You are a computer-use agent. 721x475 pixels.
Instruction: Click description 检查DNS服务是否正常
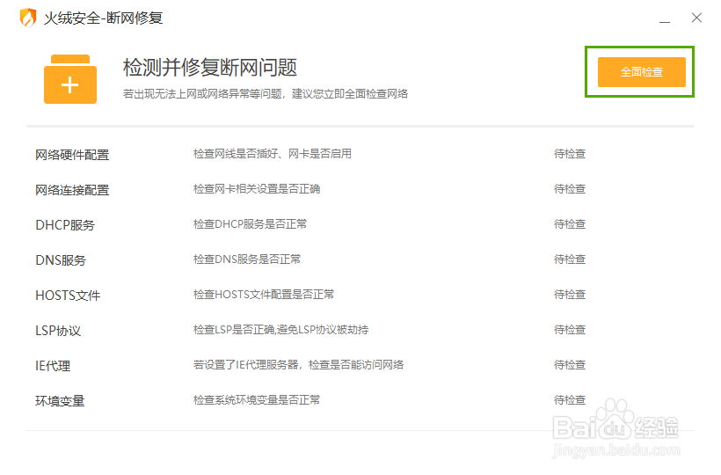tap(247, 259)
